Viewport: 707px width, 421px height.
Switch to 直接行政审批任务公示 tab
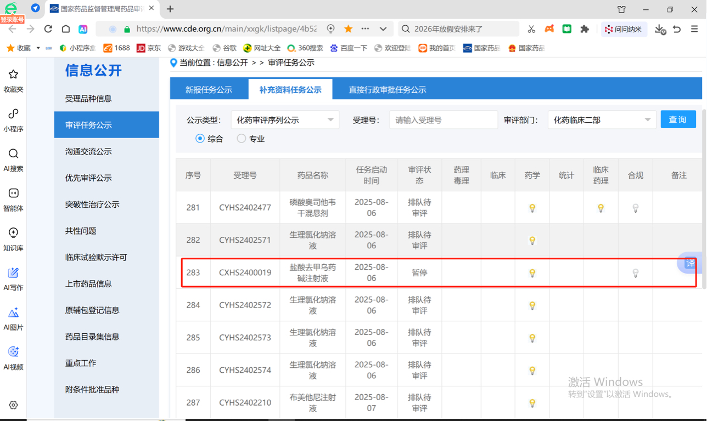[x=388, y=89]
